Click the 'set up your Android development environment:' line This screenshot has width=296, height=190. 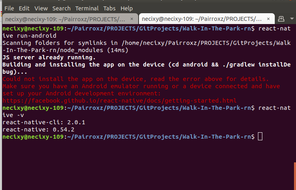(82, 93)
